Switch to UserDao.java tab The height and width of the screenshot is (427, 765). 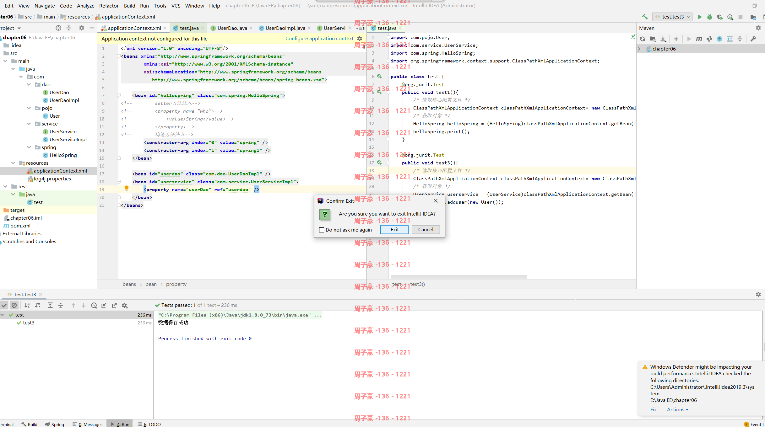coord(232,28)
